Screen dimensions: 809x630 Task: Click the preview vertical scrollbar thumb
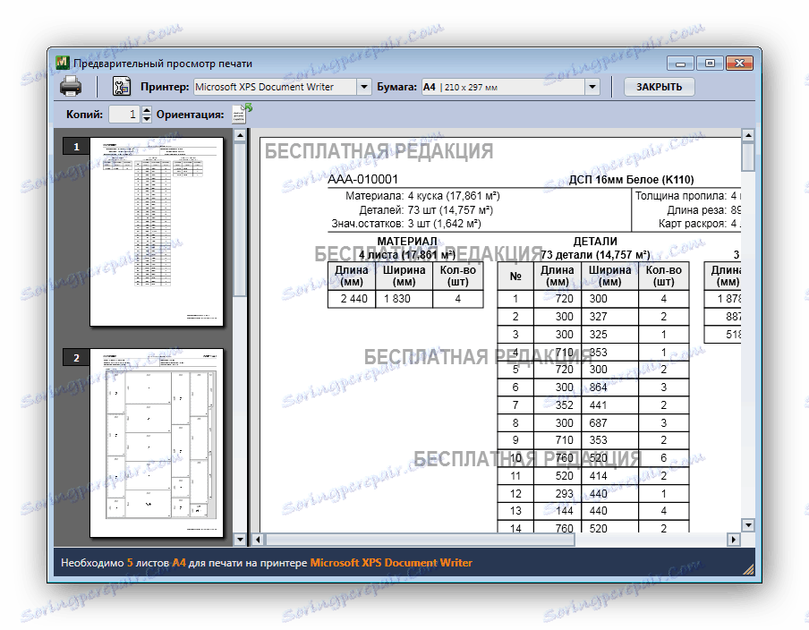point(748,157)
